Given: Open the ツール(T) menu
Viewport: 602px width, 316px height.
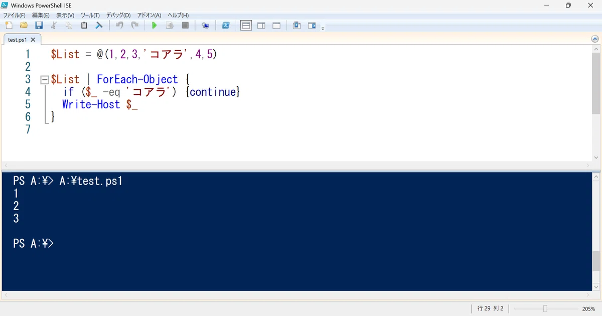Looking at the screenshot, I should click(x=90, y=16).
